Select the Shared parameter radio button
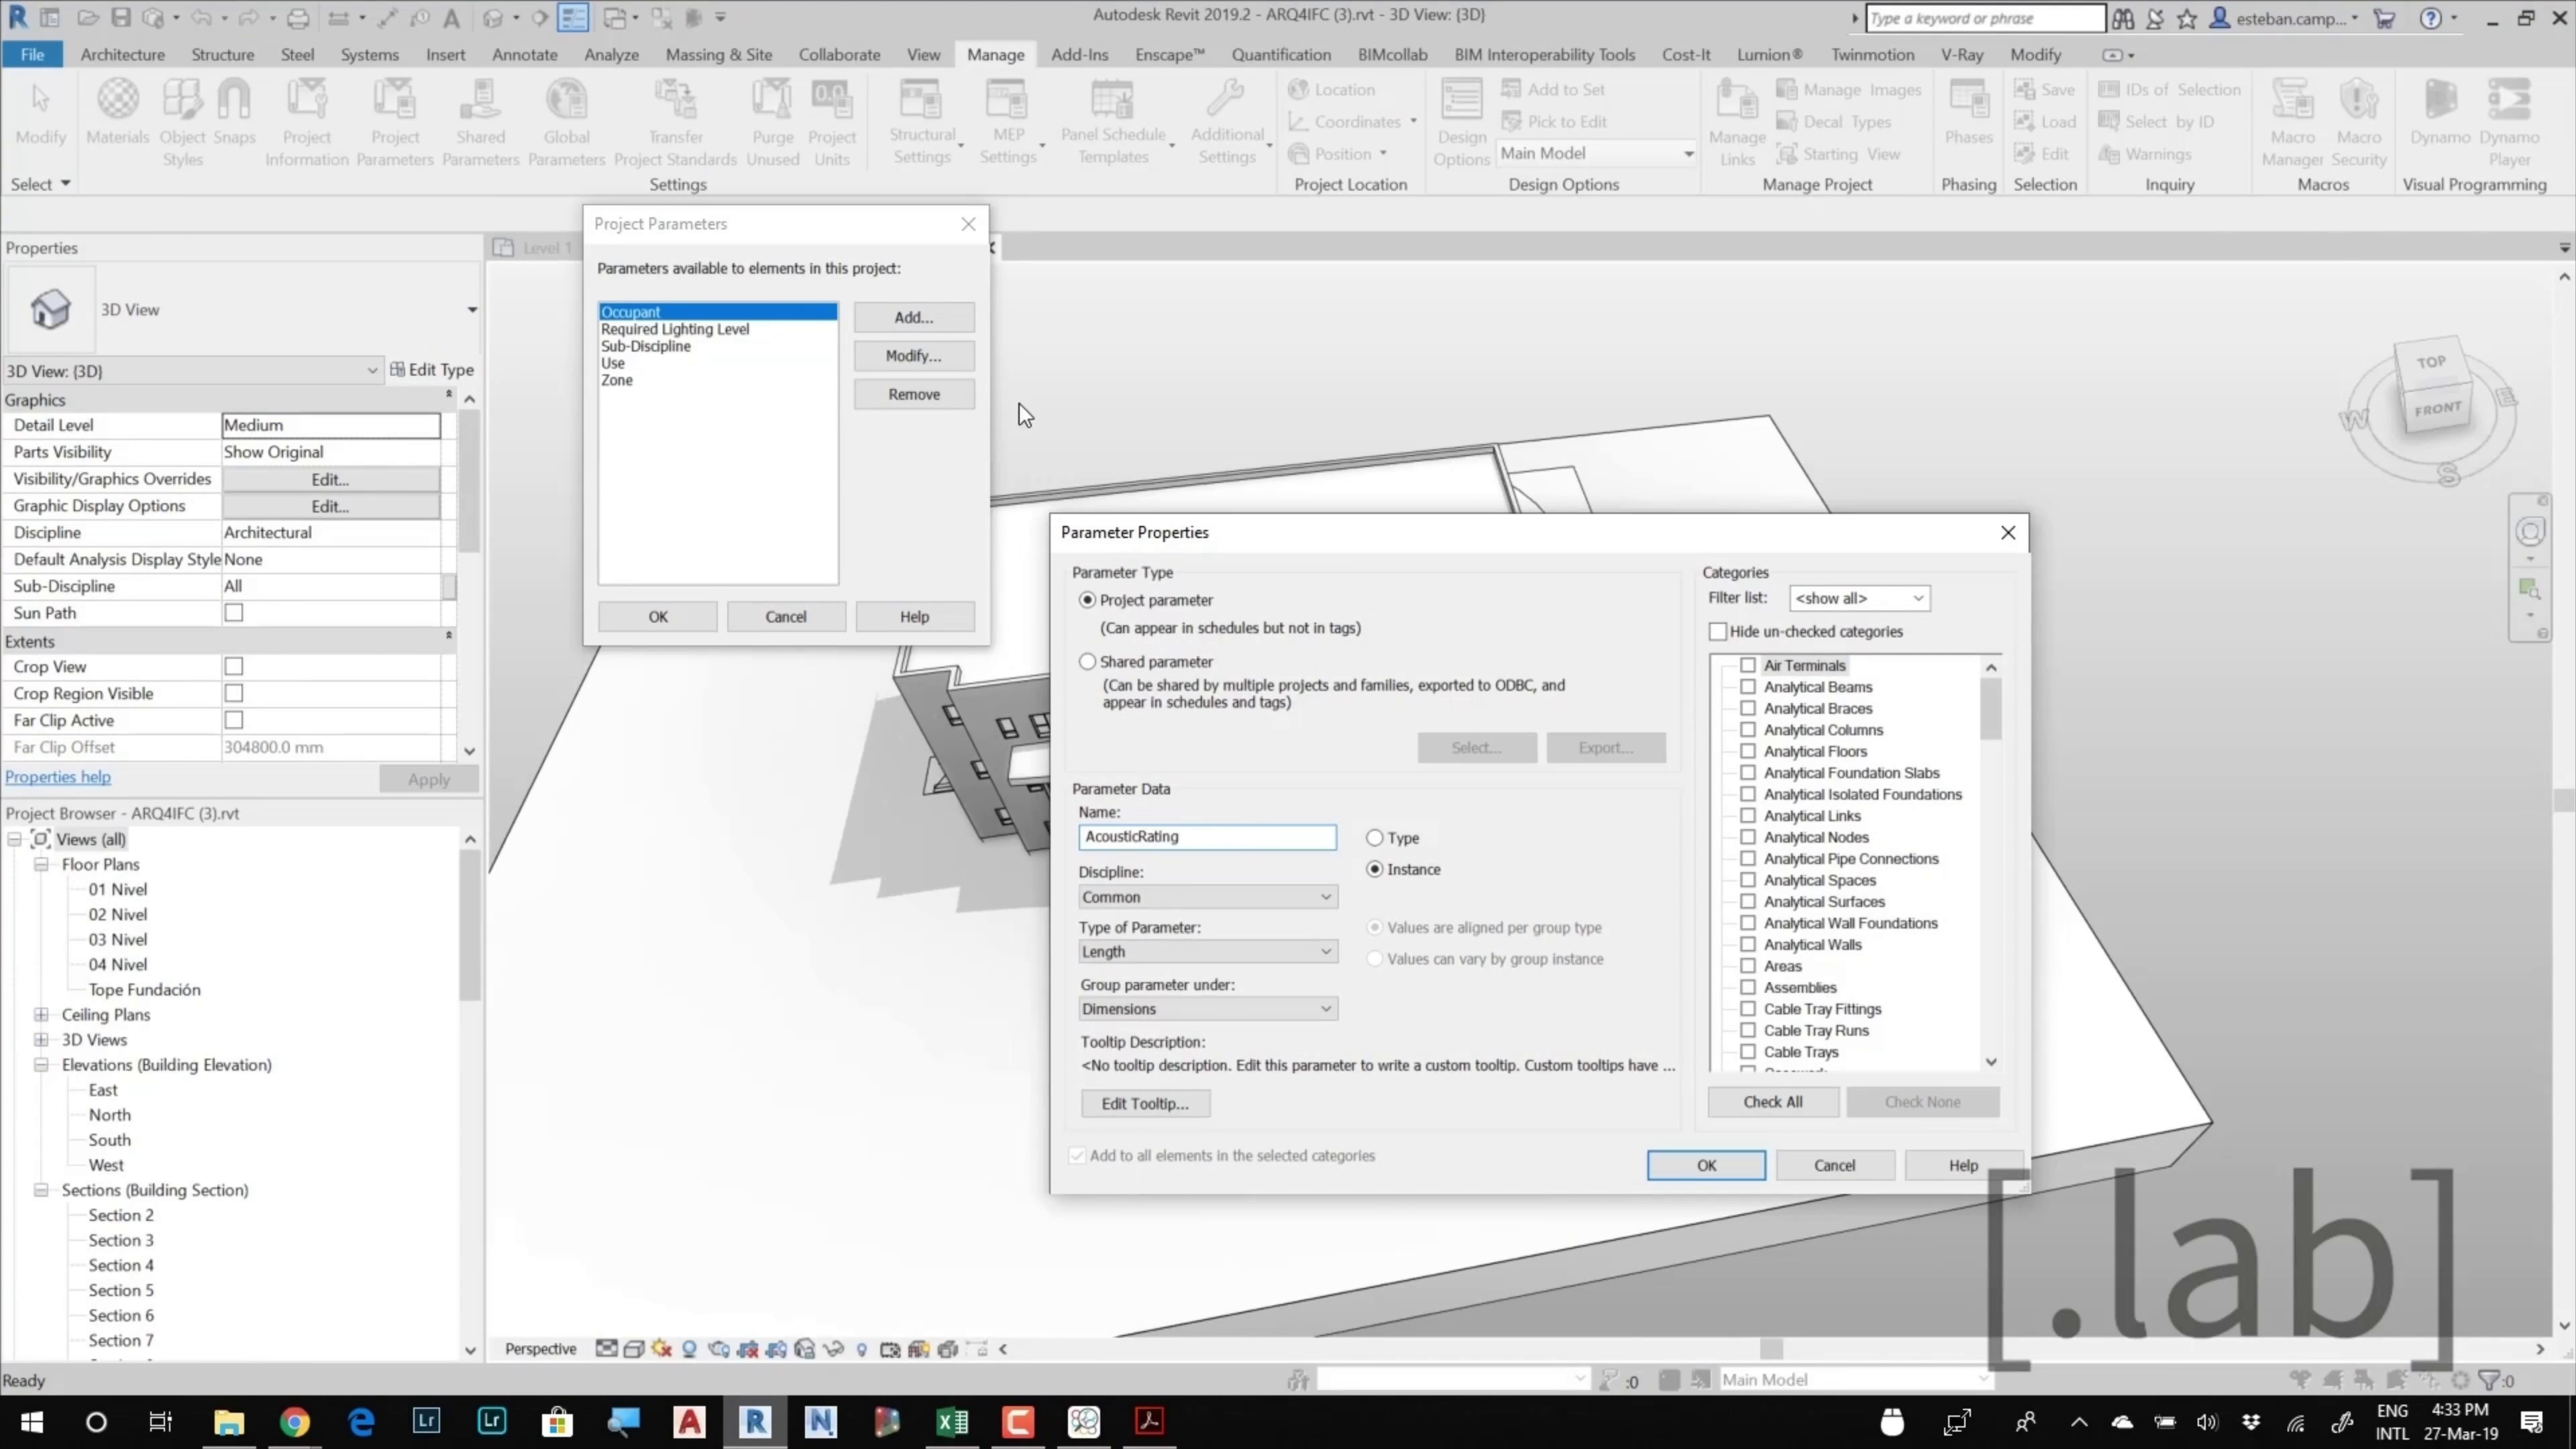The width and height of the screenshot is (2576, 1449). click(x=1087, y=662)
